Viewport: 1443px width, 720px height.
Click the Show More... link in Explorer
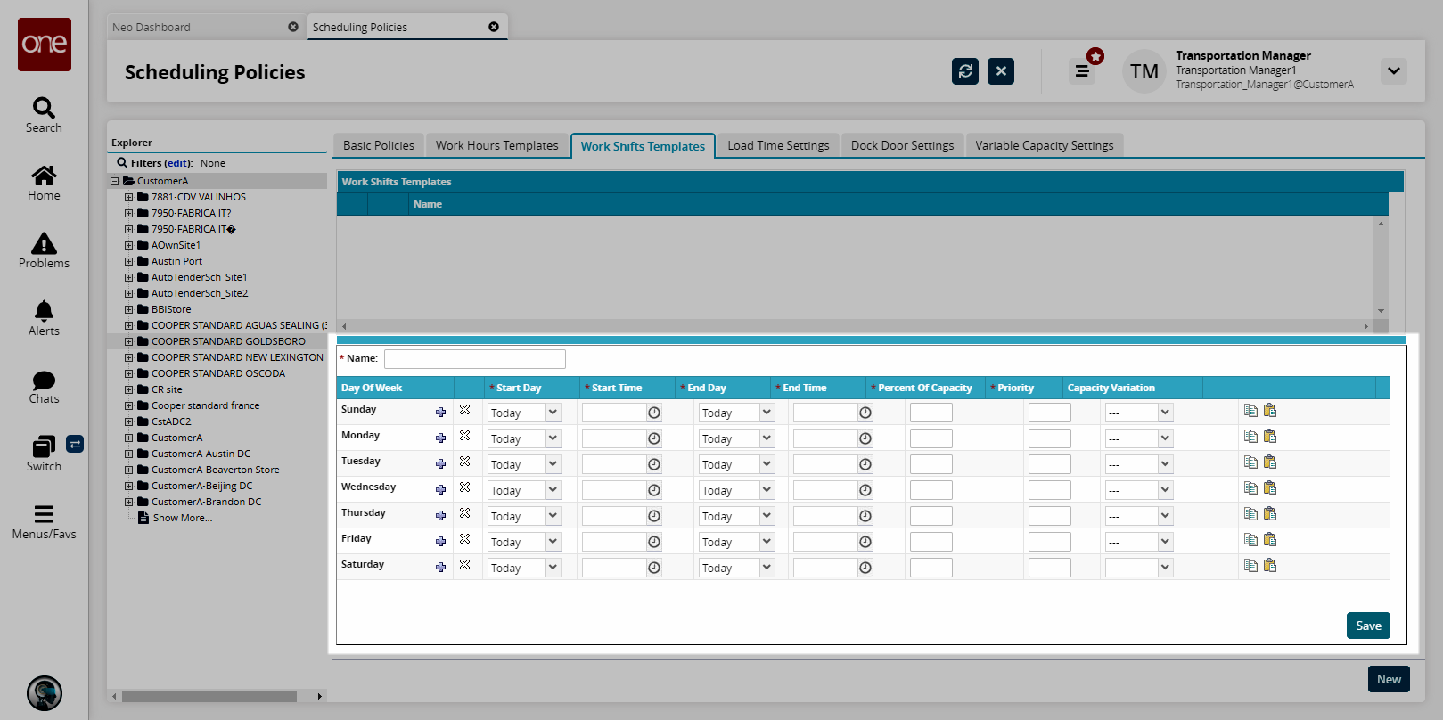[182, 519]
